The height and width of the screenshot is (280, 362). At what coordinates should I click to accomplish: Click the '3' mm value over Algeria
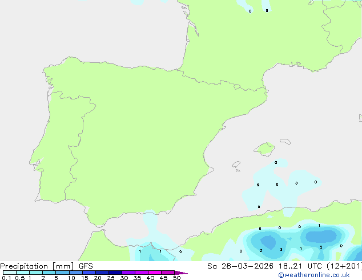(x=281, y=250)
